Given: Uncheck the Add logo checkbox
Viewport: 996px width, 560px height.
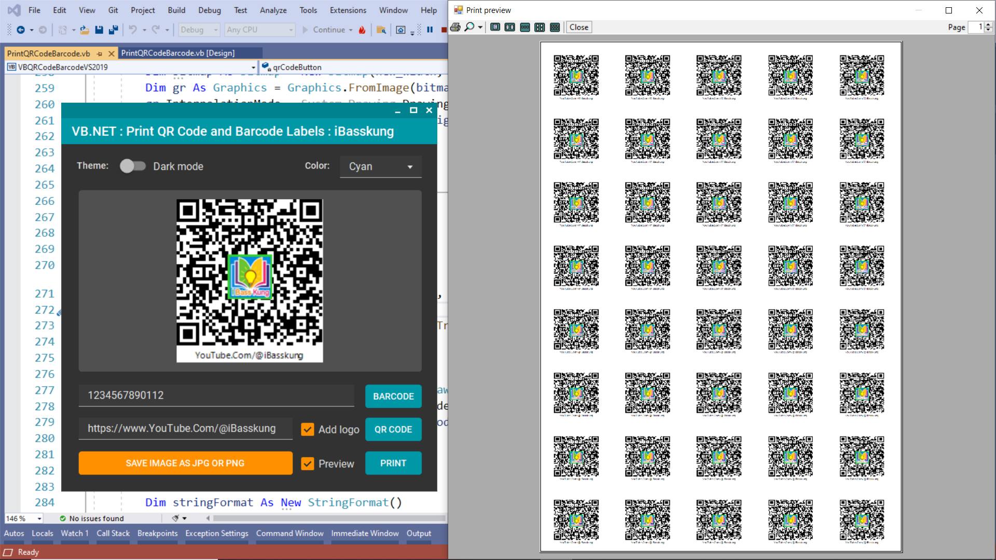Looking at the screenshot, I should 308,429.
